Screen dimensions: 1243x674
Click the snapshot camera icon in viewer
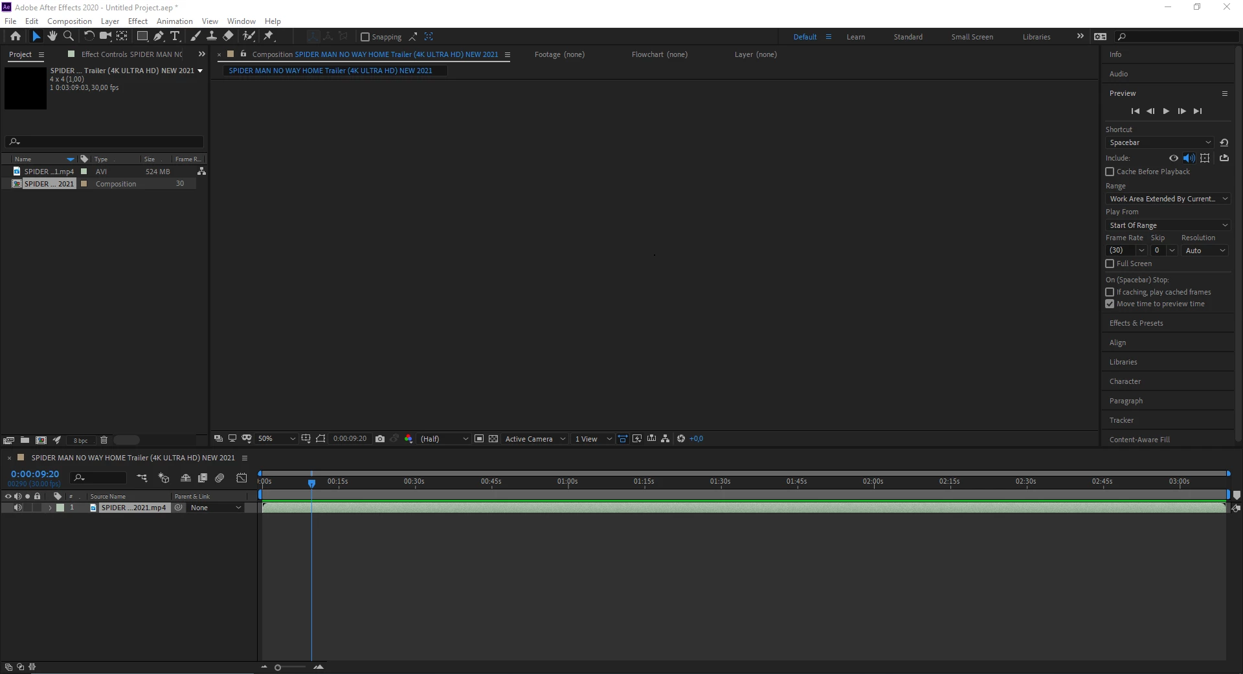[x=380, y=438]
